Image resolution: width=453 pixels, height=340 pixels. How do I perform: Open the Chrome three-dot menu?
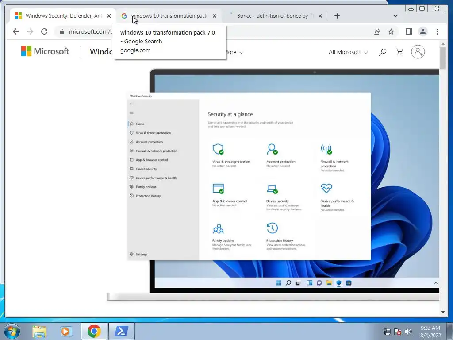coord(437,31)
